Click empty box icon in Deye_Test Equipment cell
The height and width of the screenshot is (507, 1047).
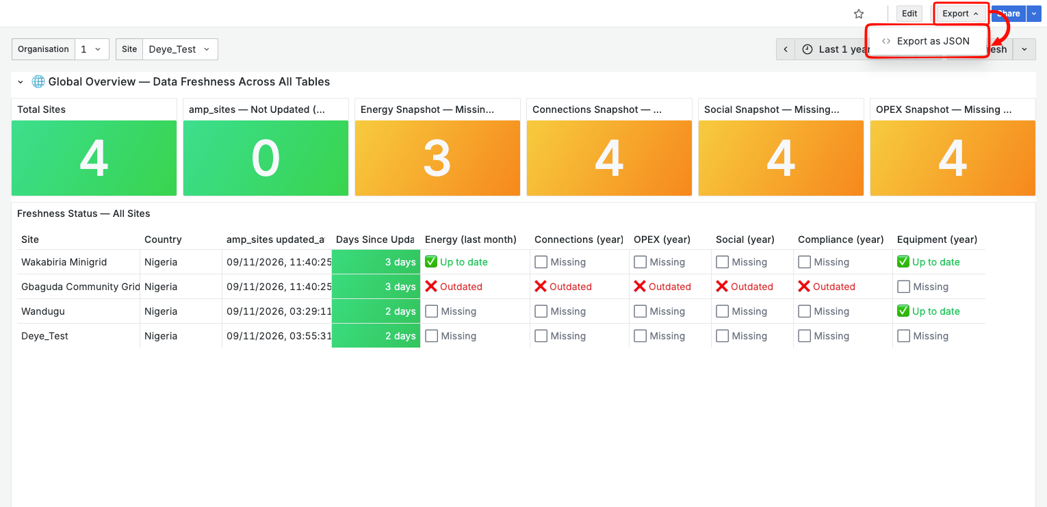click(903, 335)
